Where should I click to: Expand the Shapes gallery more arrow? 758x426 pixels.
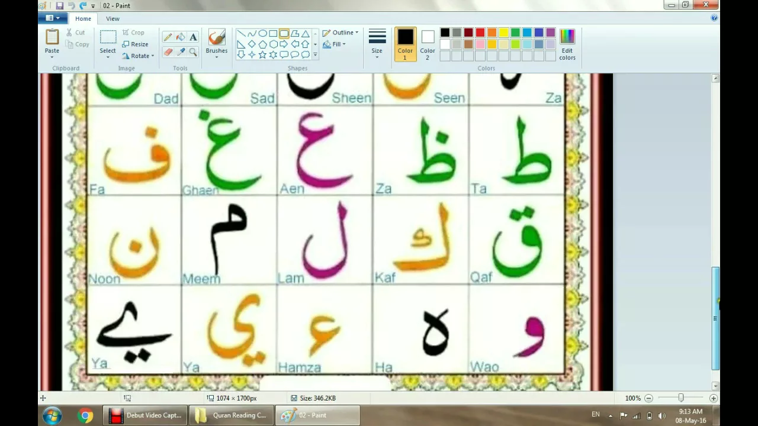(x=315, y=54)
